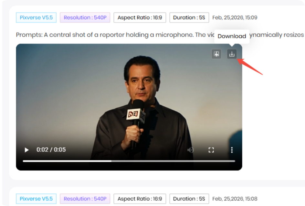
Task: Click the Aspect Ratio 16:9 tag
Action: pyautogui.click(x=140, y=17)
